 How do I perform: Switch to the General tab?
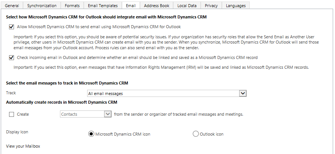pyautogui.click(x=12, y=6)
